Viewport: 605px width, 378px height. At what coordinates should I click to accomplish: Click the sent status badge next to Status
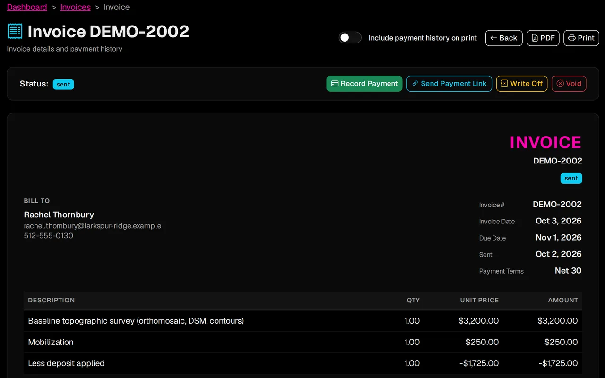(x=63, y=84)
